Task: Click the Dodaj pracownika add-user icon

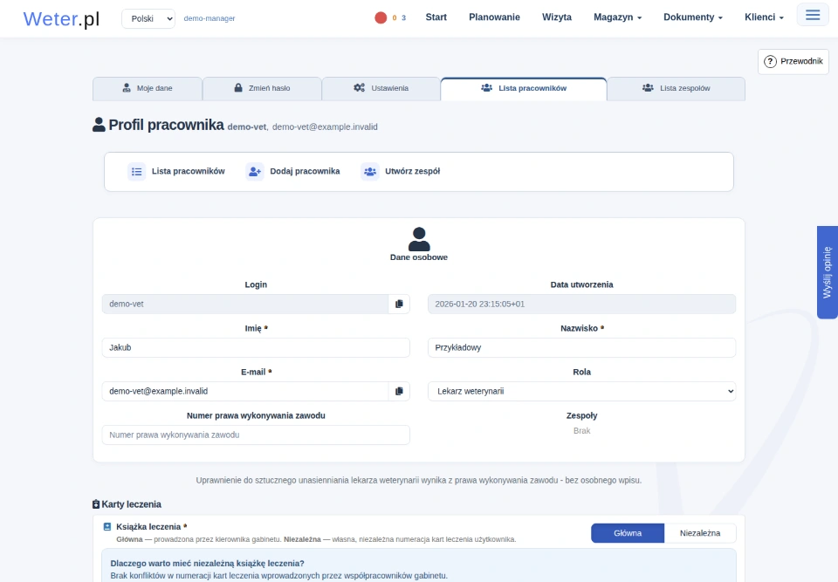Action: 255,172
